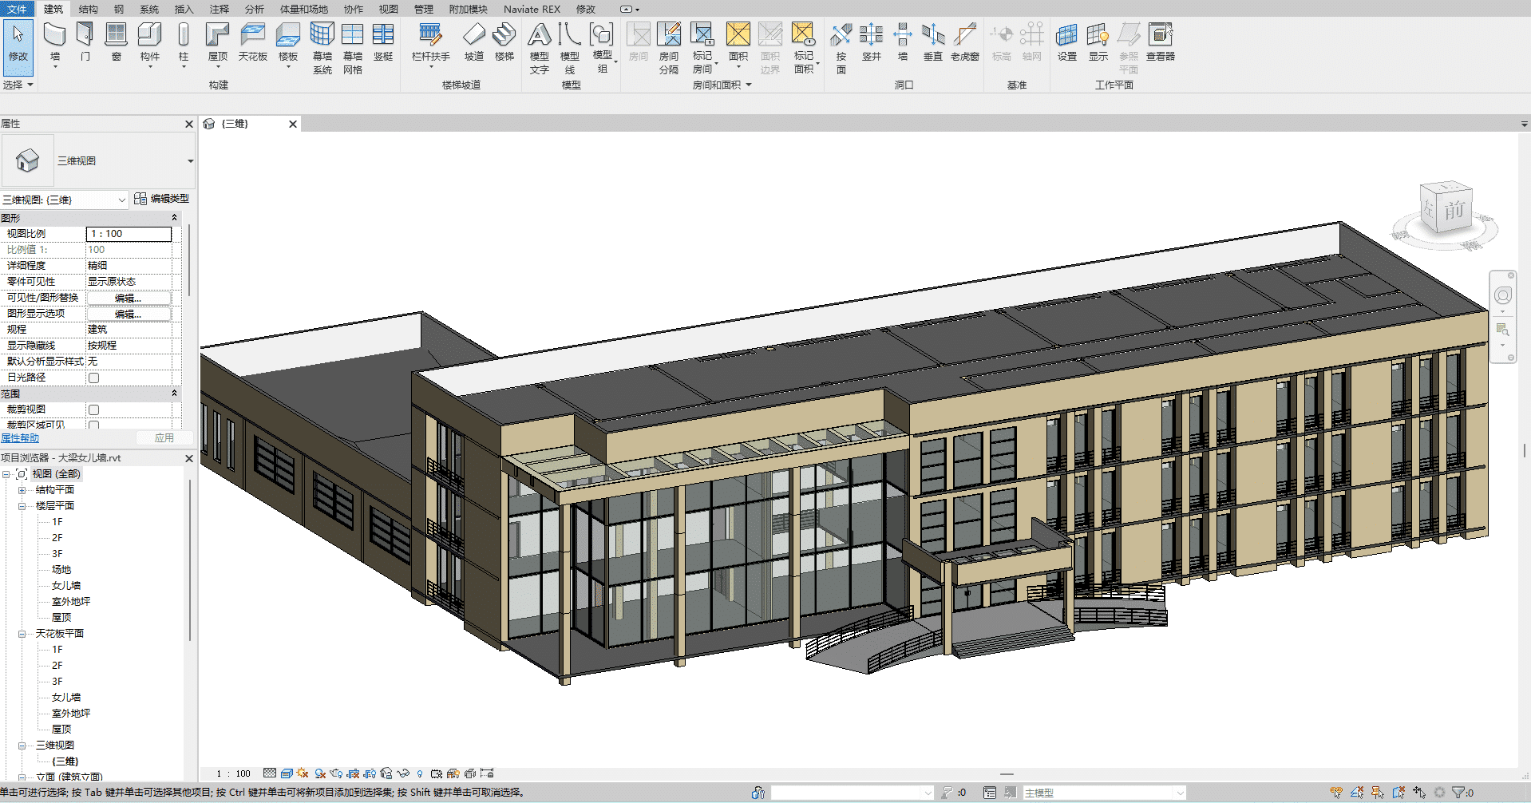Switch to the 结构 ribbon tab
Image resolution: width=1531 pixels, height=803 pixels.
pyautogui.click(x=88, y=10)
